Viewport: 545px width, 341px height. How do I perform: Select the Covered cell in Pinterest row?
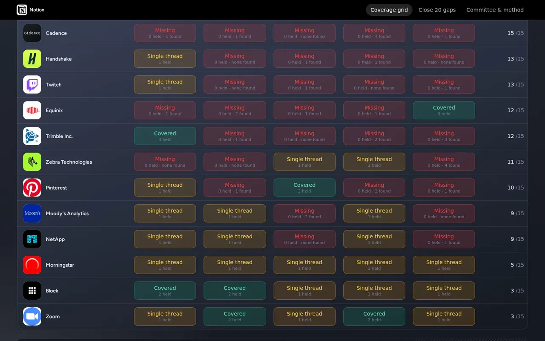pyautogui.click(x=304, y=188)
